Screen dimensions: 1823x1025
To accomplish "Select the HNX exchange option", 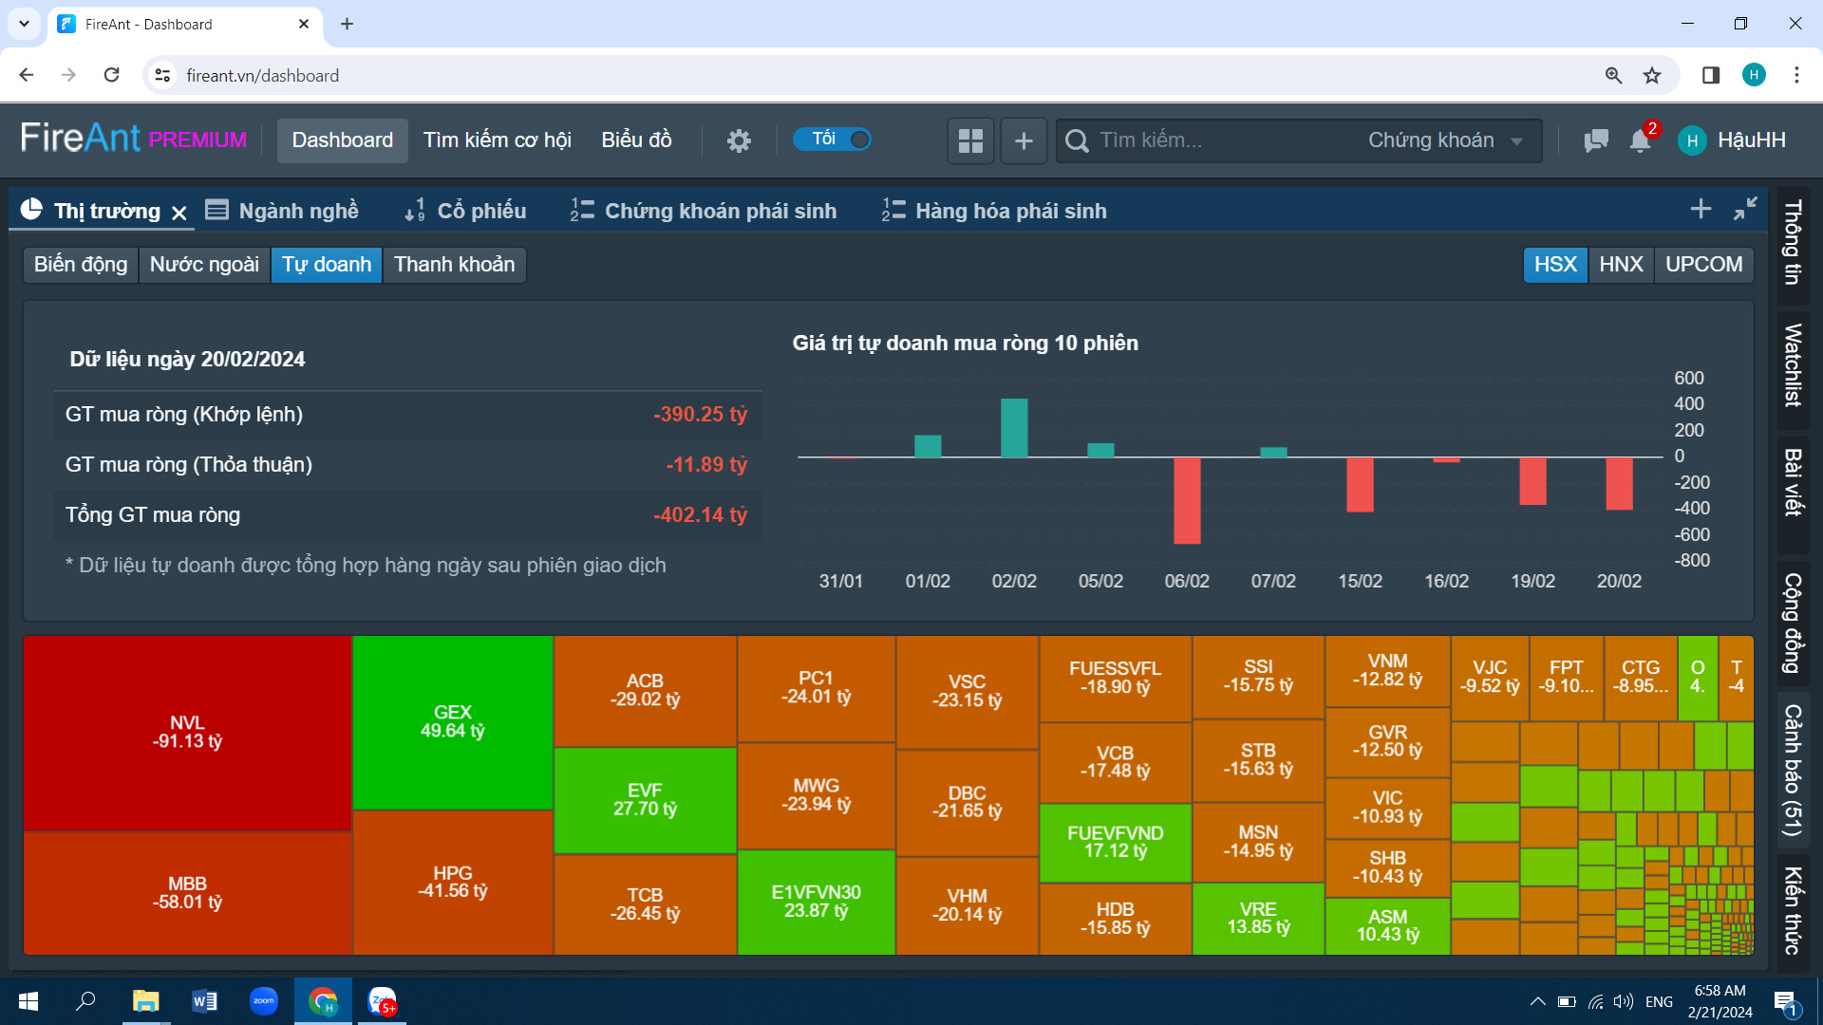I will (1621, 264).
